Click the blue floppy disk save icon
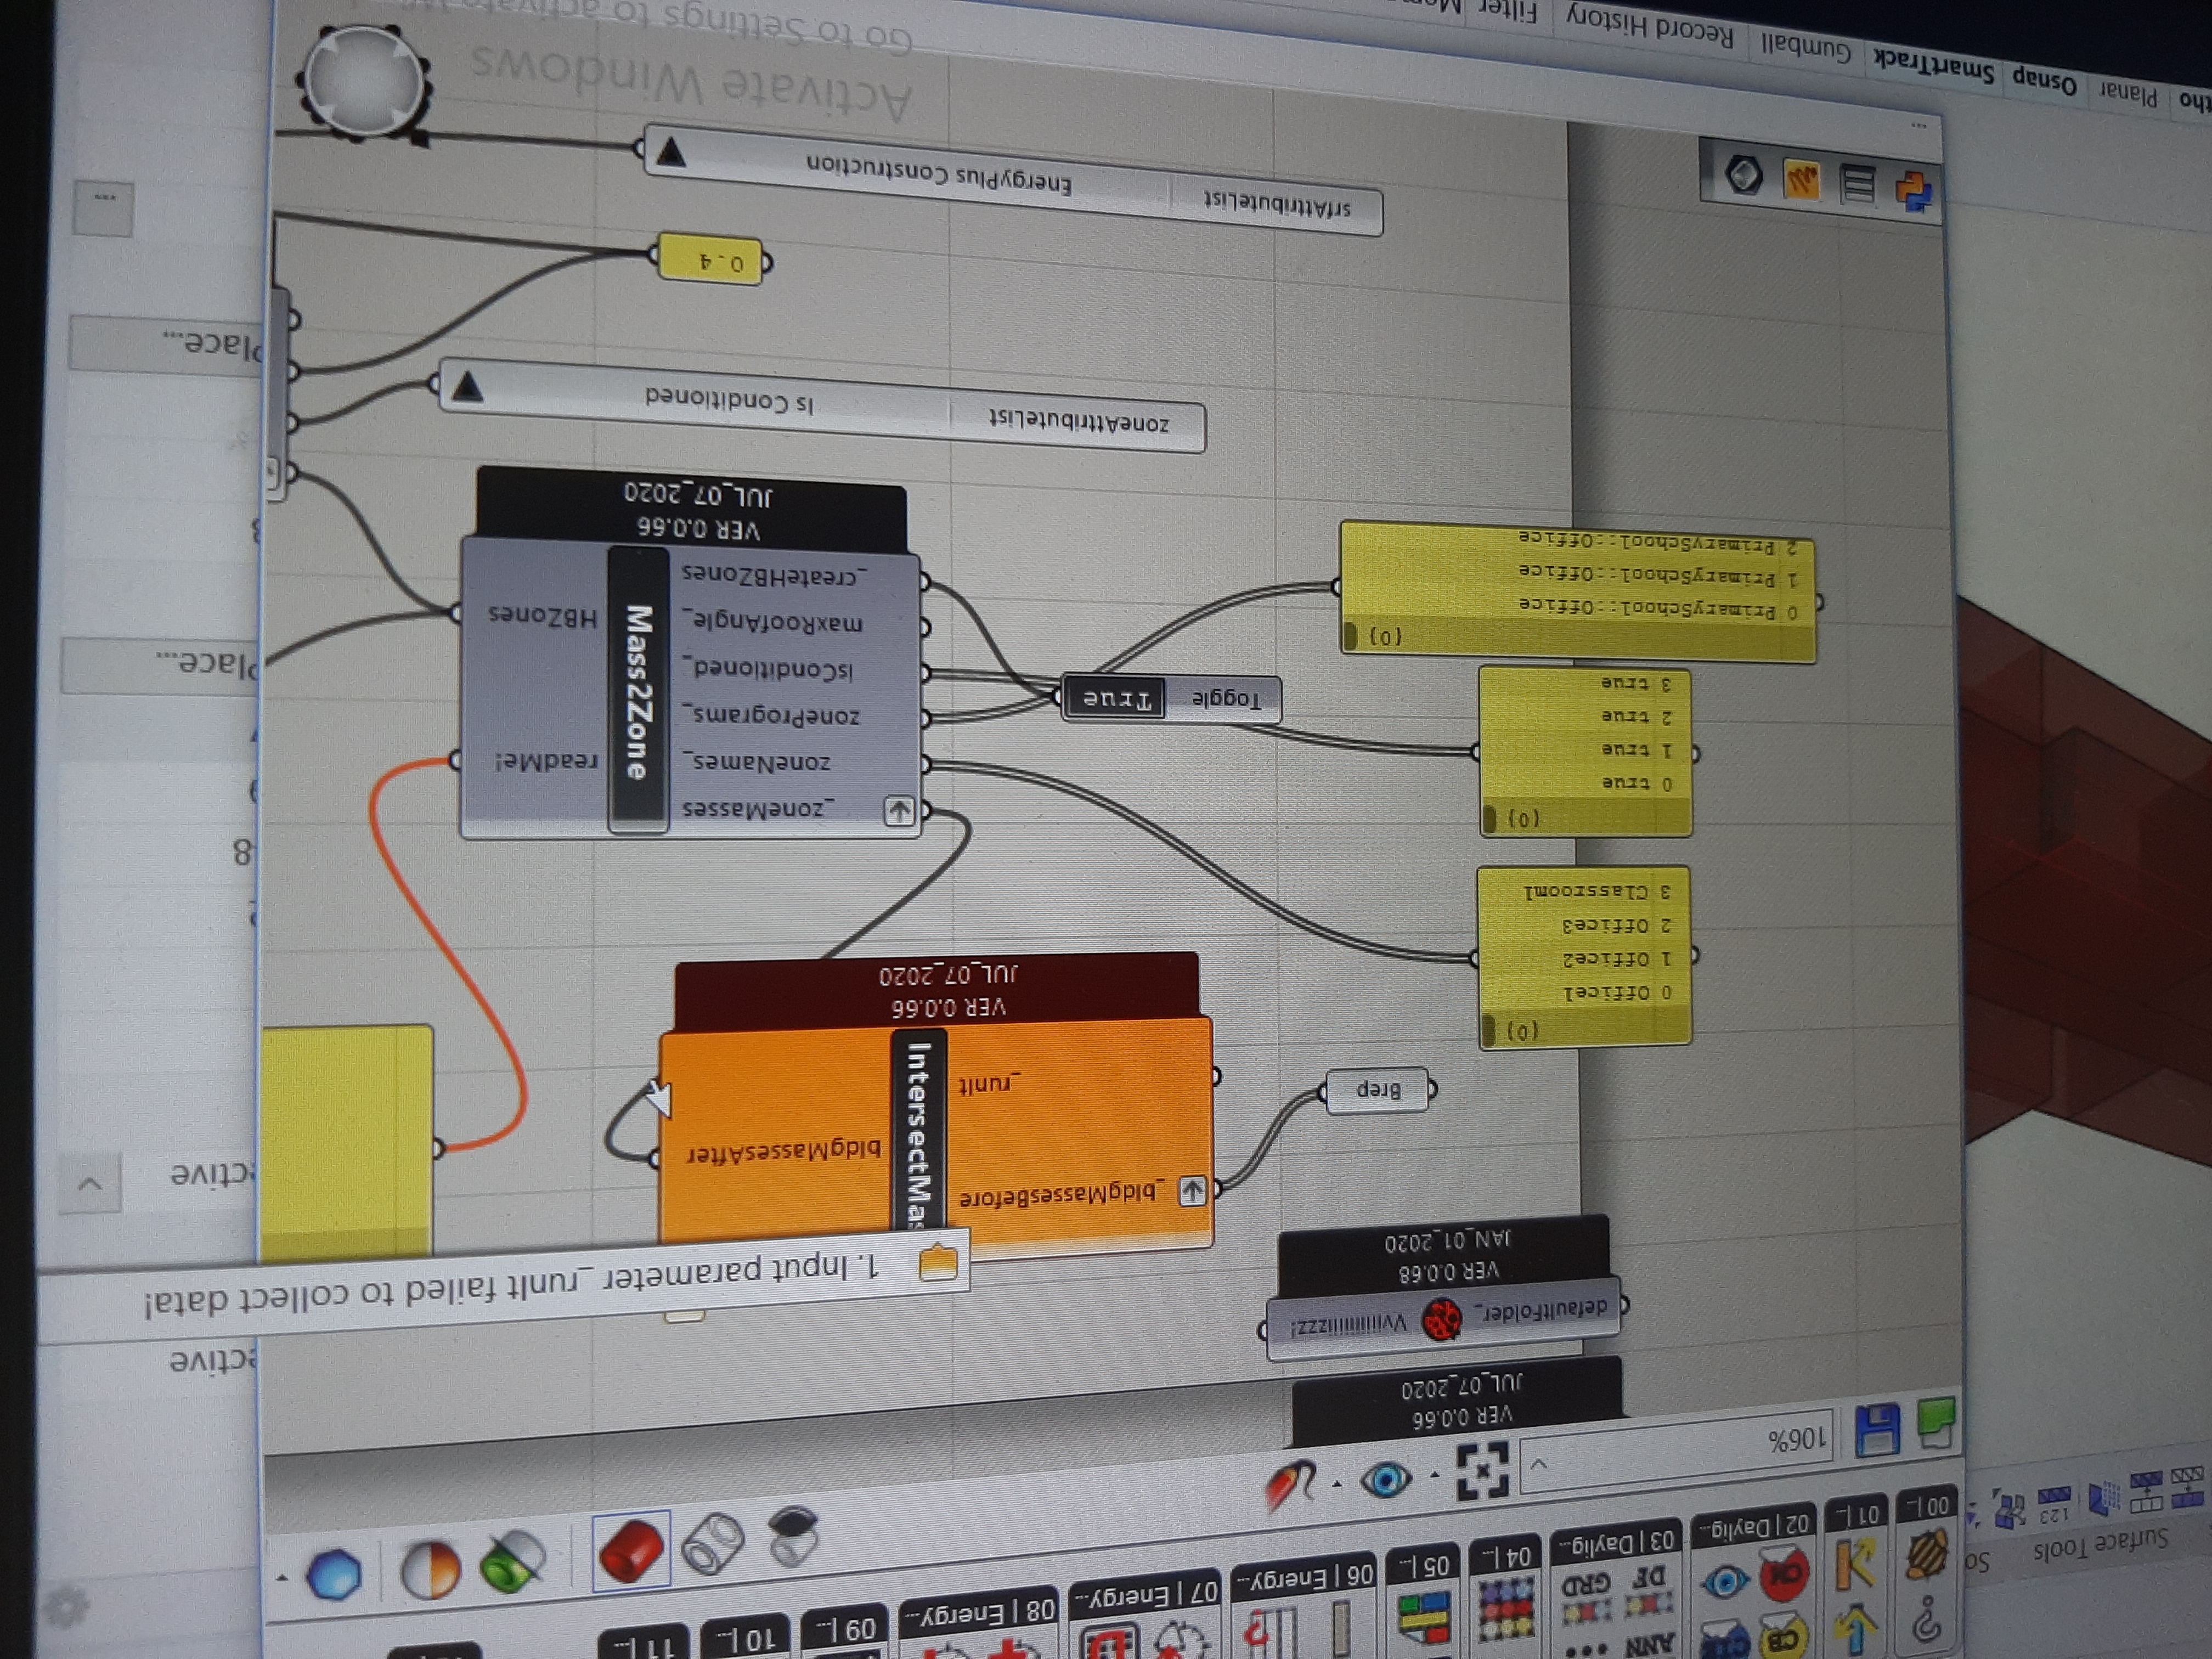The image size is (2212, 1659). [x=1877, y=1430]
